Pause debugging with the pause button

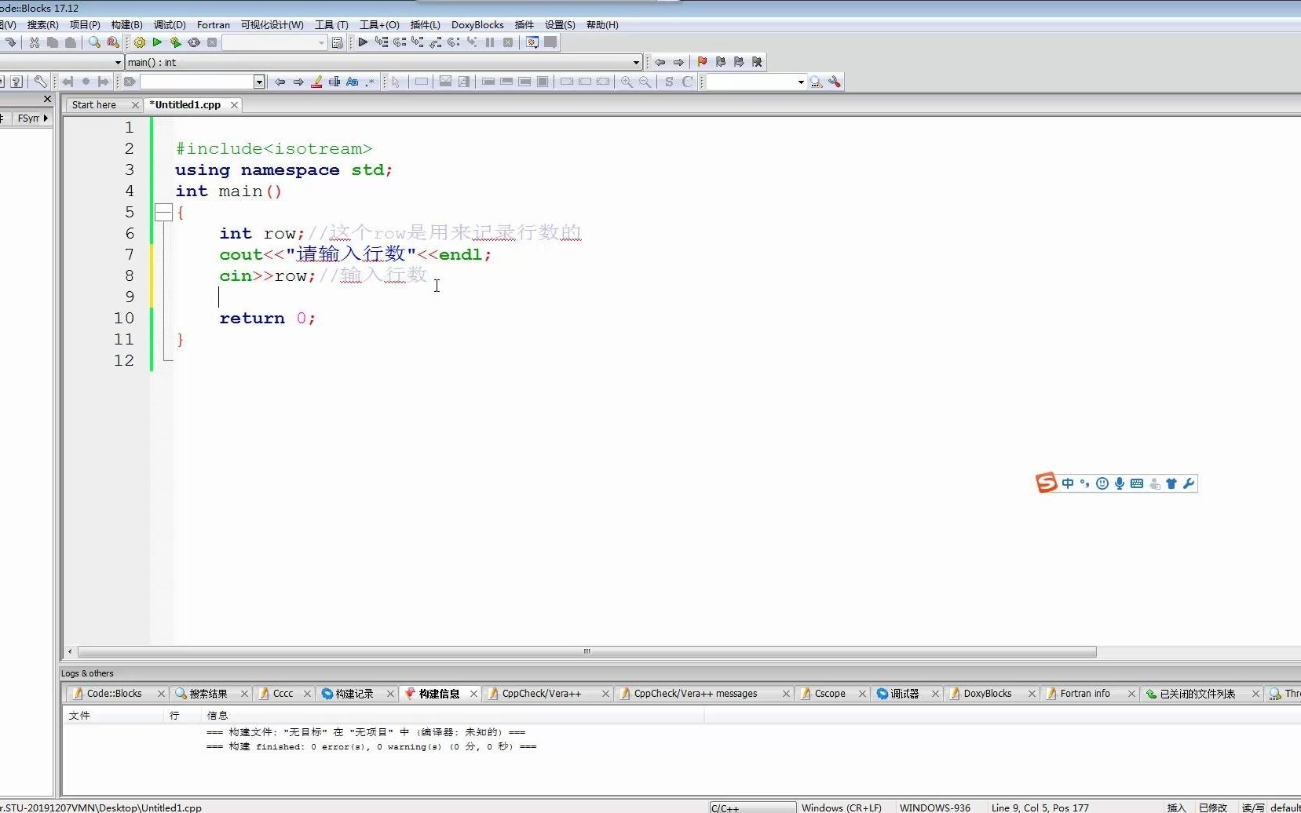tap(490, 42)
